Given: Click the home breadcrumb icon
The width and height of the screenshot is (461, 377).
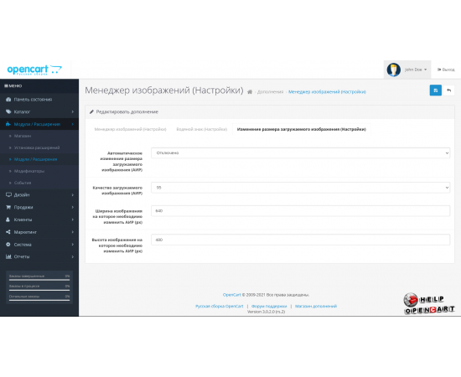Looking at the screenshot, I should coord(250,92).
